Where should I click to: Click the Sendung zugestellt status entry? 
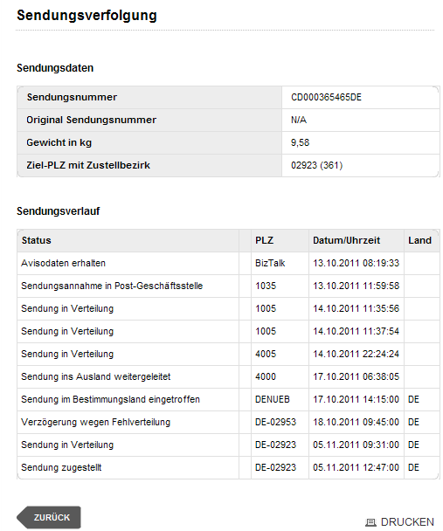[x=61, y=467]
